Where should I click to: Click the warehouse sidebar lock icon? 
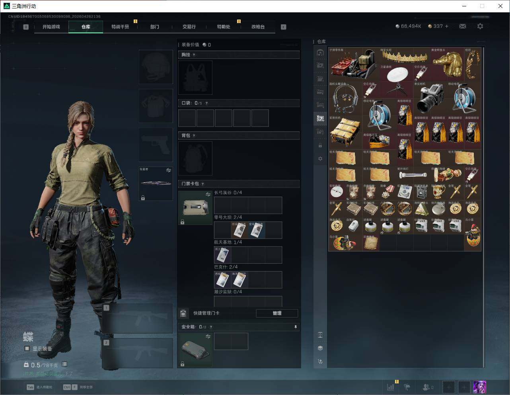320,145
